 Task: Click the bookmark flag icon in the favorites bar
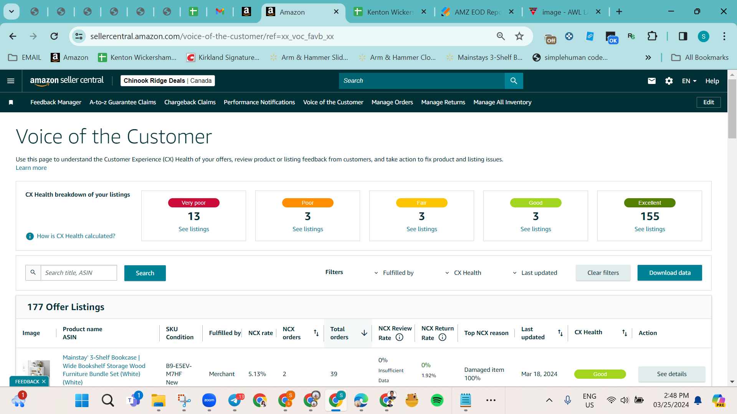[x=11, y=102]
